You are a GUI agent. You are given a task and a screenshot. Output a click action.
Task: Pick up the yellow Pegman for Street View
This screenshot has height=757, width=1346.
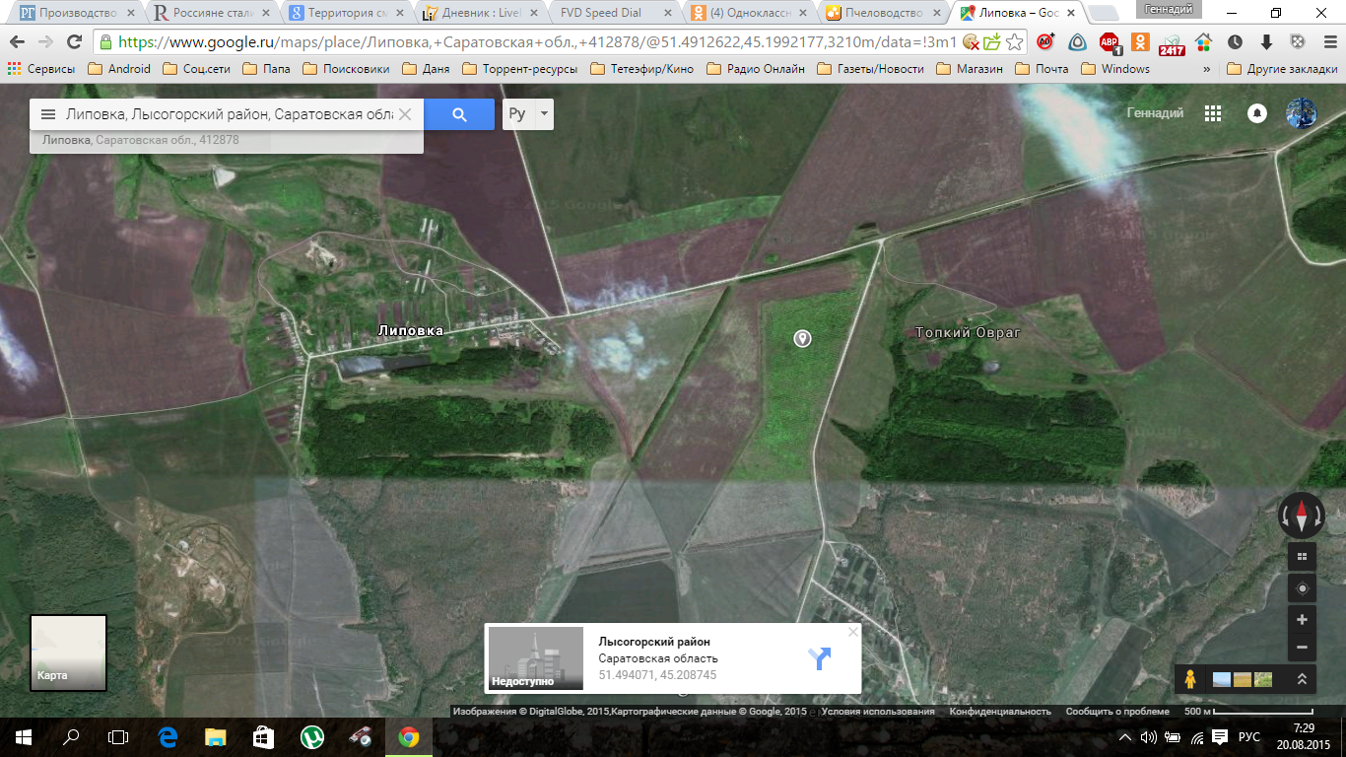coord(1190,679)
